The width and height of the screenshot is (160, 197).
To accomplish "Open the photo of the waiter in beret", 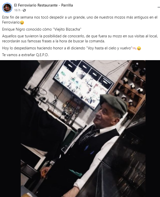I will point(83,129).
